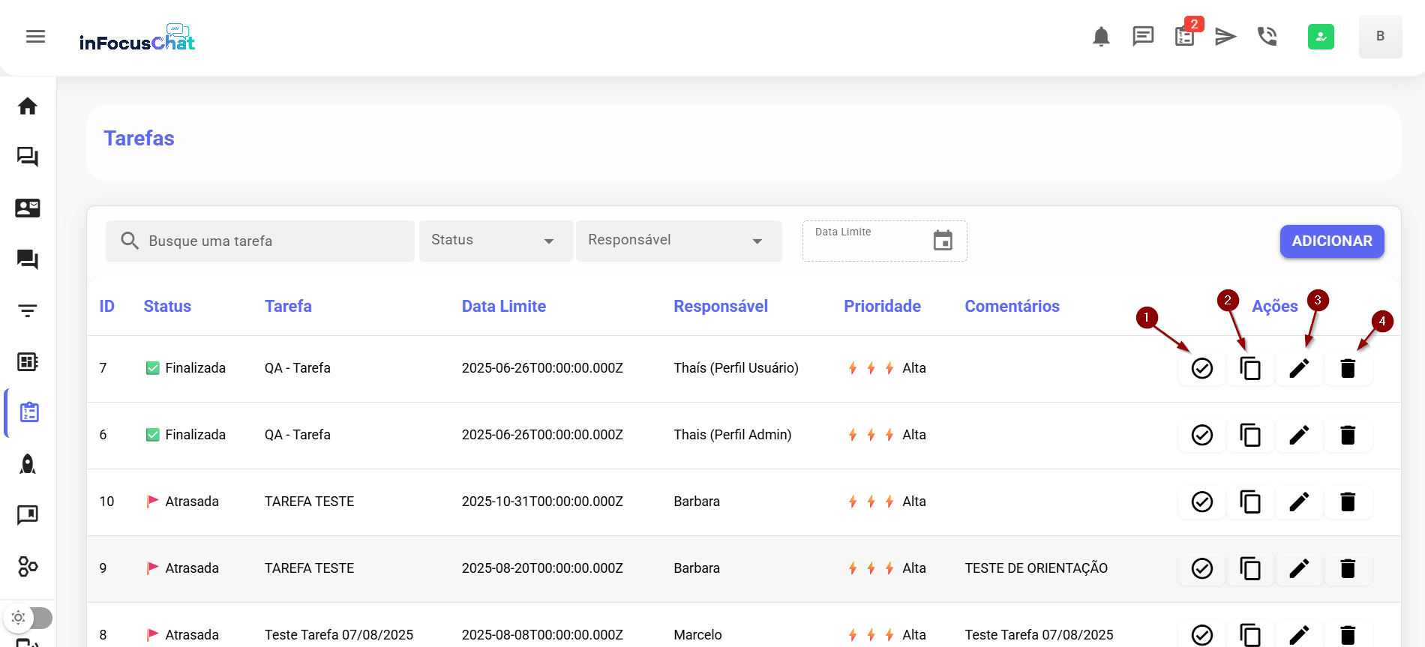Viewport: 1425px width, 647px height.
Task: Edit task 6 using pencil icon
Action: [x=1299, y=435]
